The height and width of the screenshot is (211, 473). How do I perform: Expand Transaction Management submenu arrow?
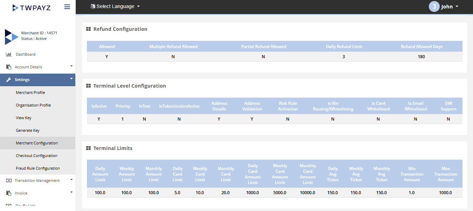point(71,179)
